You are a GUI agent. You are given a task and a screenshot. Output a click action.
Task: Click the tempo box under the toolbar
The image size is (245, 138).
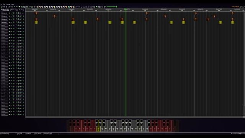click(x=13, y=10)
